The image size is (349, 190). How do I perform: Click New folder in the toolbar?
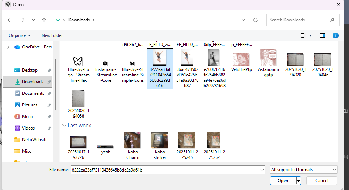coord(52,35)
